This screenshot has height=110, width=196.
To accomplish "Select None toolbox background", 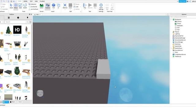I will (19, 102).
